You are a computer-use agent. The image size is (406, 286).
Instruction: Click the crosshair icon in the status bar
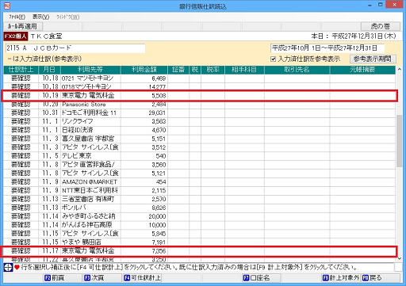point(8,268)
